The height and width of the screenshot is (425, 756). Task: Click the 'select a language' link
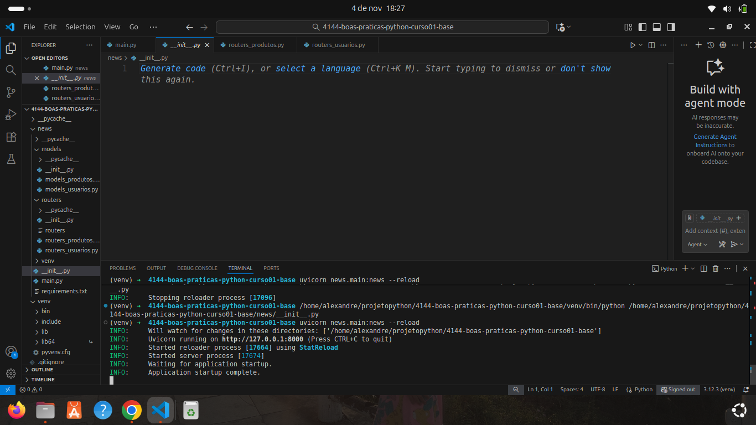(x=318, y=69)
